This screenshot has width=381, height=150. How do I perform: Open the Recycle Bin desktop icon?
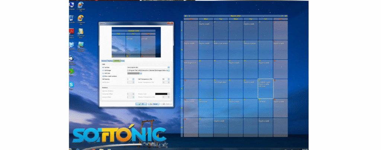(71, 19)
